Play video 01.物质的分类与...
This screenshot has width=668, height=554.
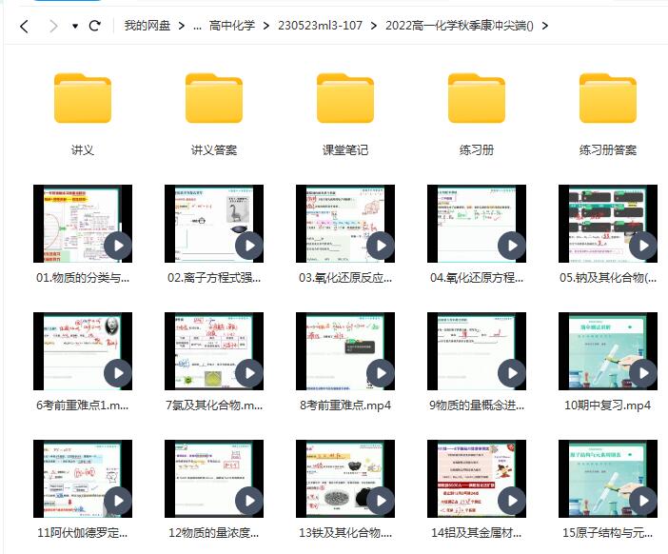pos(118,247)
